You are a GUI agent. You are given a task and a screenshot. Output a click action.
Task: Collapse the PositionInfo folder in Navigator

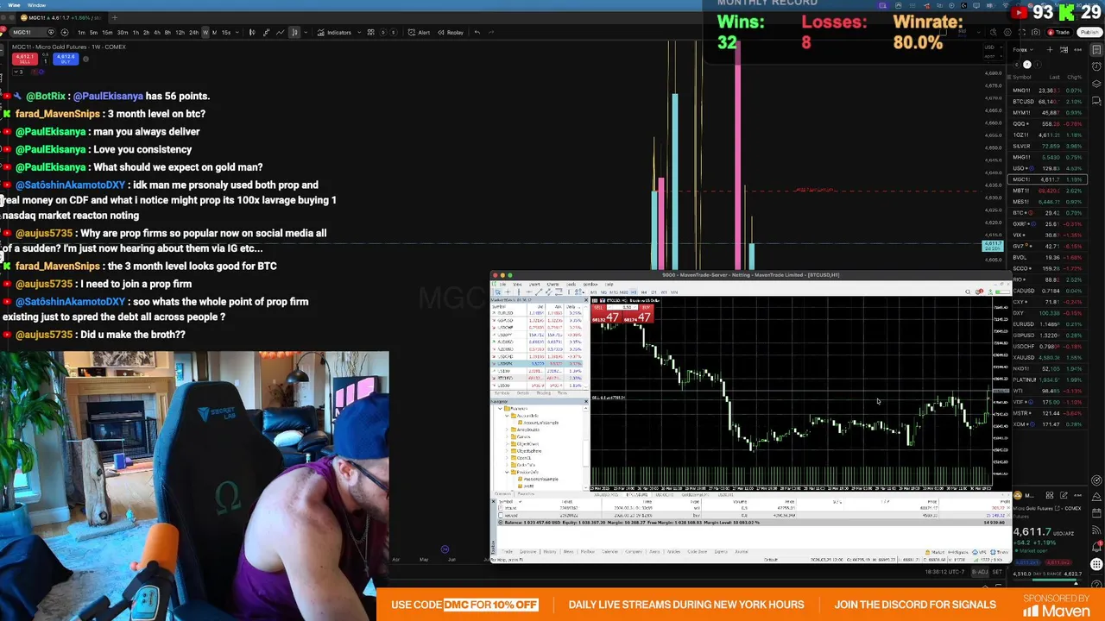[x=507, y=472]
